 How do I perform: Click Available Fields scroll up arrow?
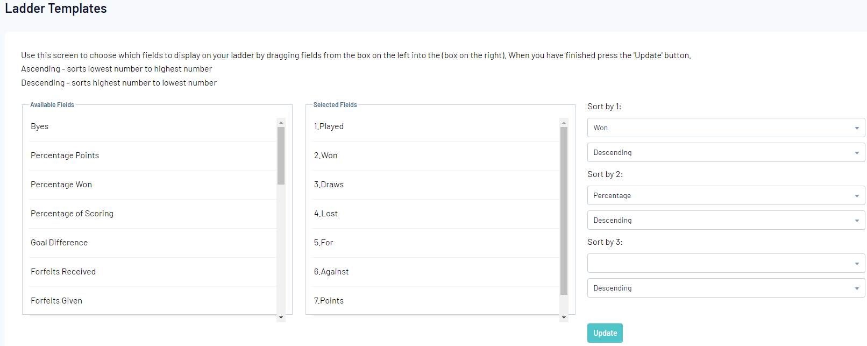coord(281,123)
